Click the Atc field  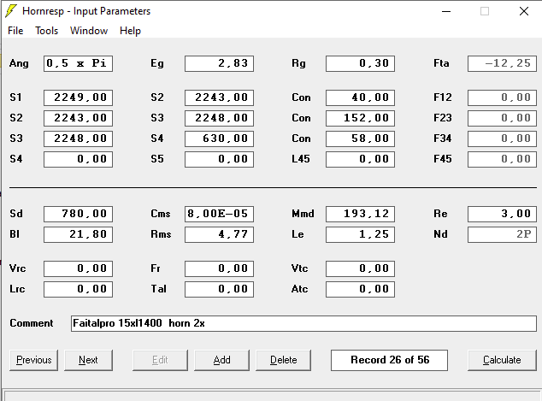point(360,289)
